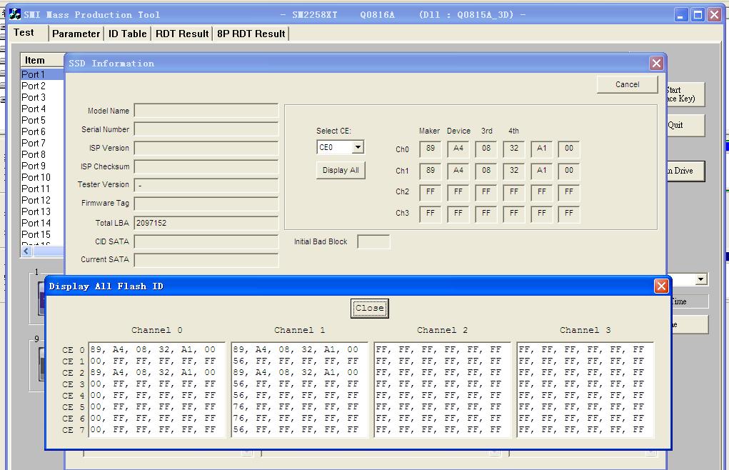Open the 8P RDT Result tab
Image resolution: width=729 pixels, height=470 pixels.
(251, 34)
